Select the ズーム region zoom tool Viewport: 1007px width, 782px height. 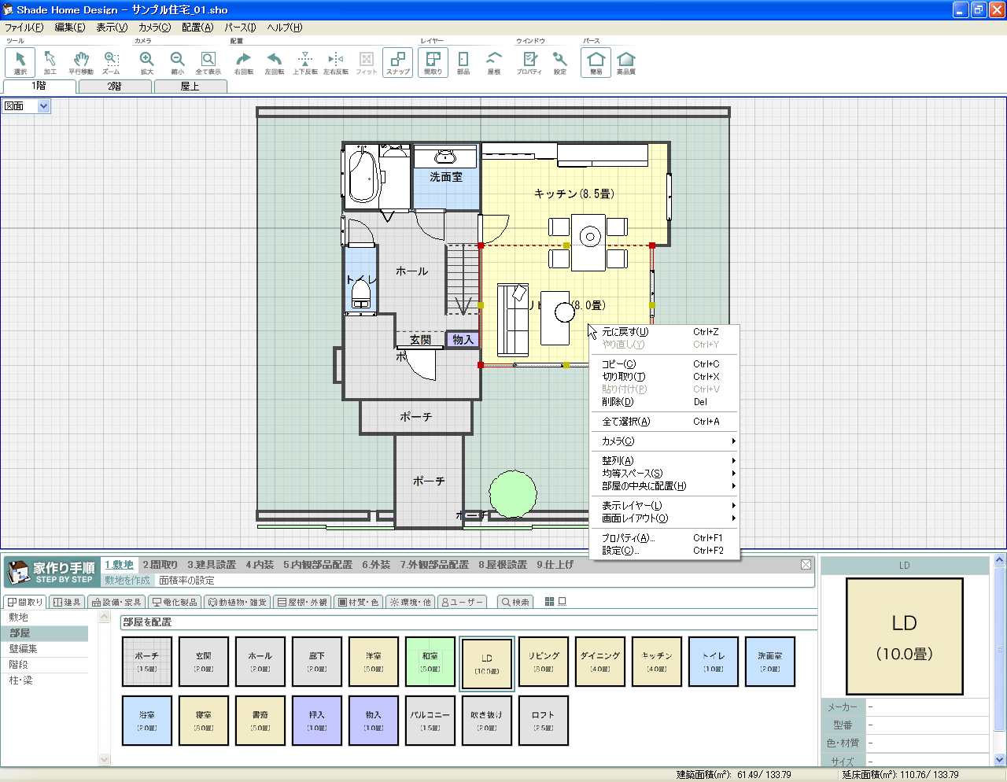111,62
